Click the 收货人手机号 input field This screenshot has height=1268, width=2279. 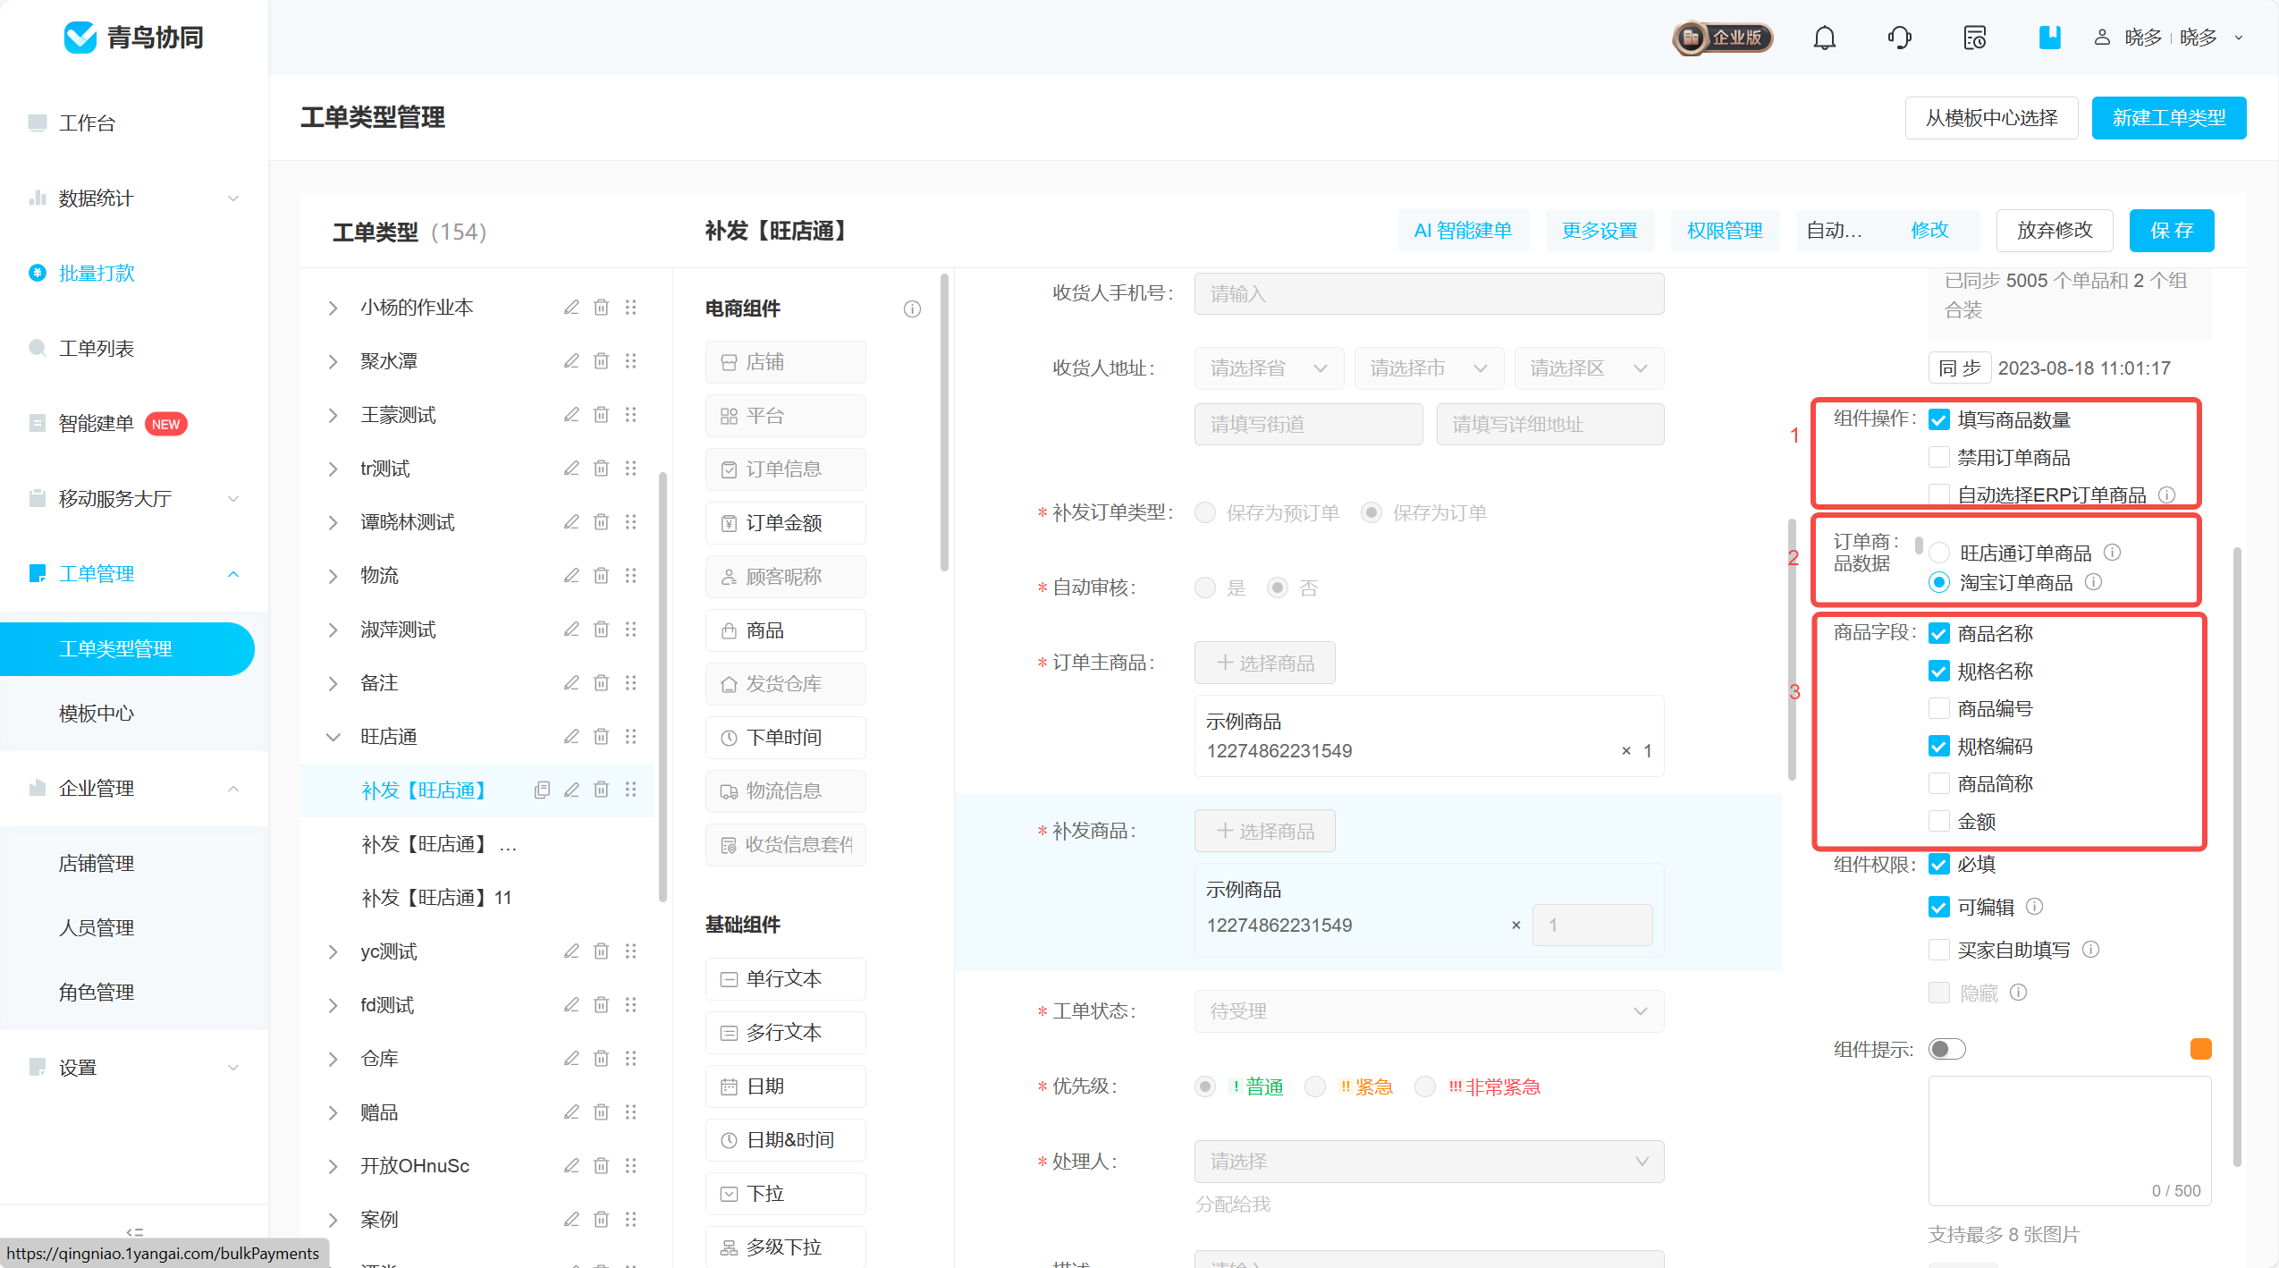tap(1429, 294)
